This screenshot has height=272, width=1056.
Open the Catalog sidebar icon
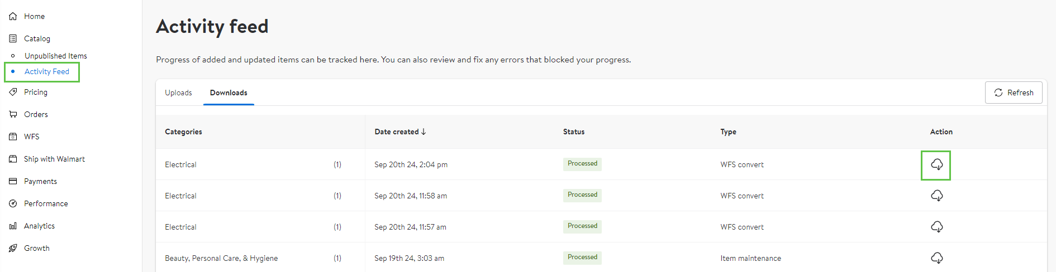[13, 38]
